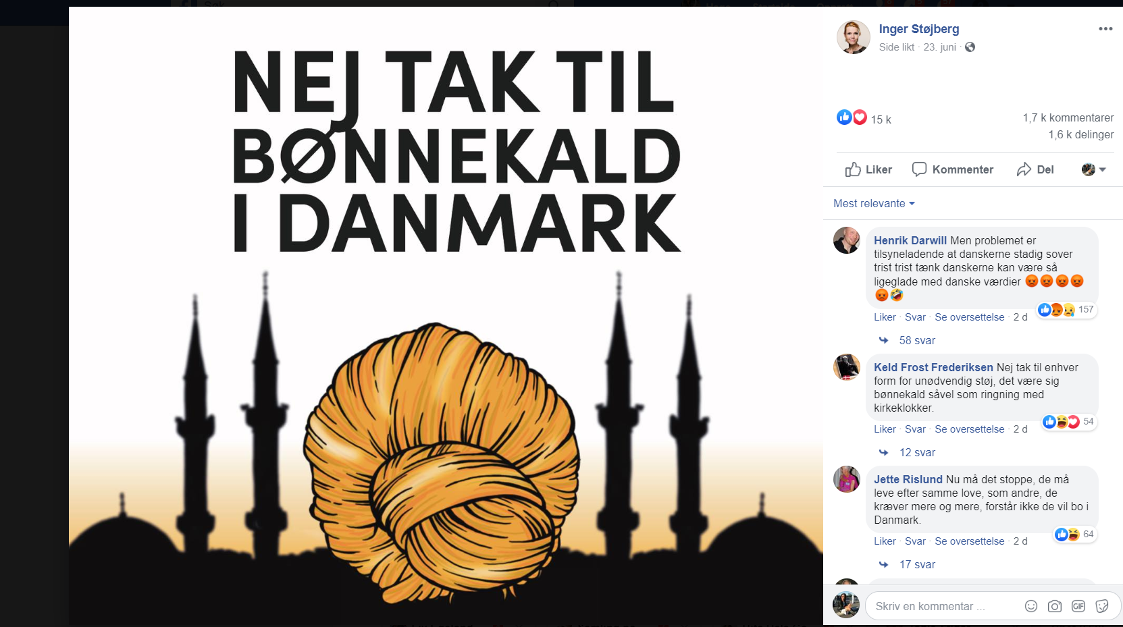This screenshot has width=1123, height=627.
Task: Click Inger Støjberg's profile picture
Action: 853,37
